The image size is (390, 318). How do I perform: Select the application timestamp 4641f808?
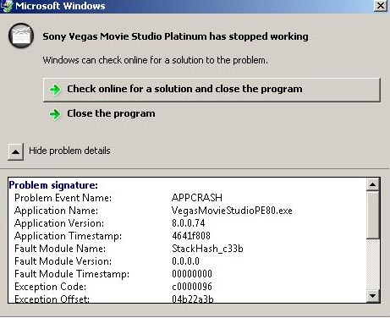click(191, 236)
